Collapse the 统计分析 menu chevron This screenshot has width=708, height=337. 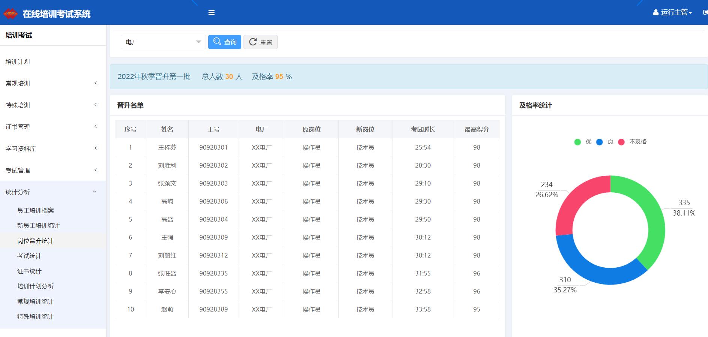pos(95,192)
